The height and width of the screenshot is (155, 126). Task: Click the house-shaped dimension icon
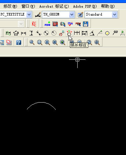coord(16,33)
